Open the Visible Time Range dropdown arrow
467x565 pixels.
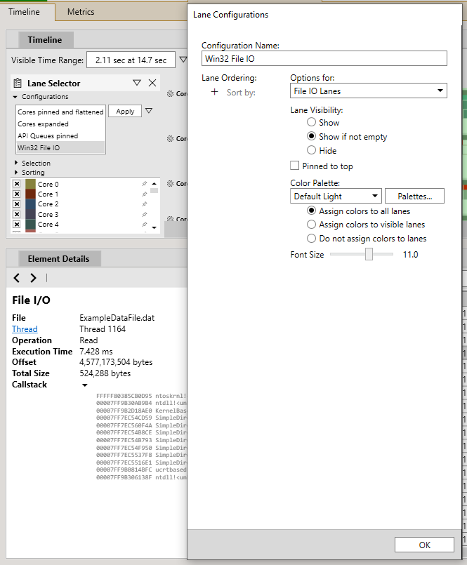pos(183,60)
